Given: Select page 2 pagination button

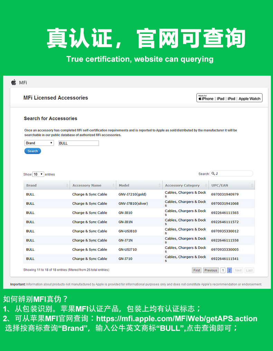Looking at the screenshot, I should [229, 270].
